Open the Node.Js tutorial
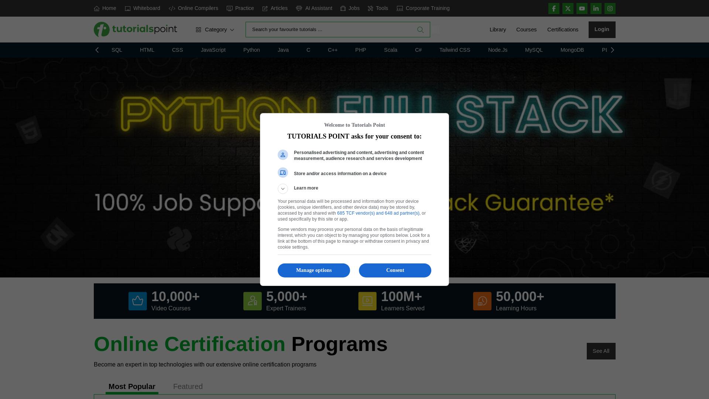 tap(498, 50)
